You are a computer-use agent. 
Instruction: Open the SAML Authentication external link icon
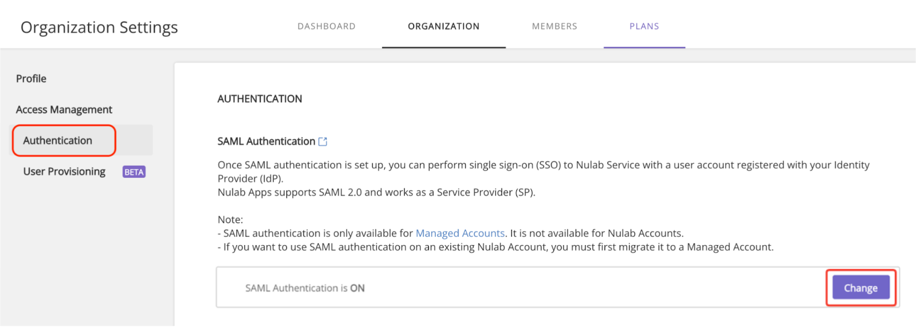[x=323, y=141]
